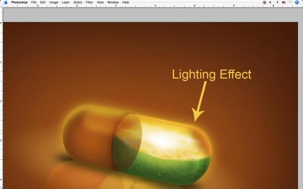Open the Select menu

pos(78,3)
